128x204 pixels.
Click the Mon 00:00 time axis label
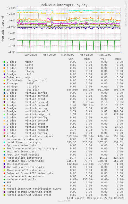coord(49,55)
